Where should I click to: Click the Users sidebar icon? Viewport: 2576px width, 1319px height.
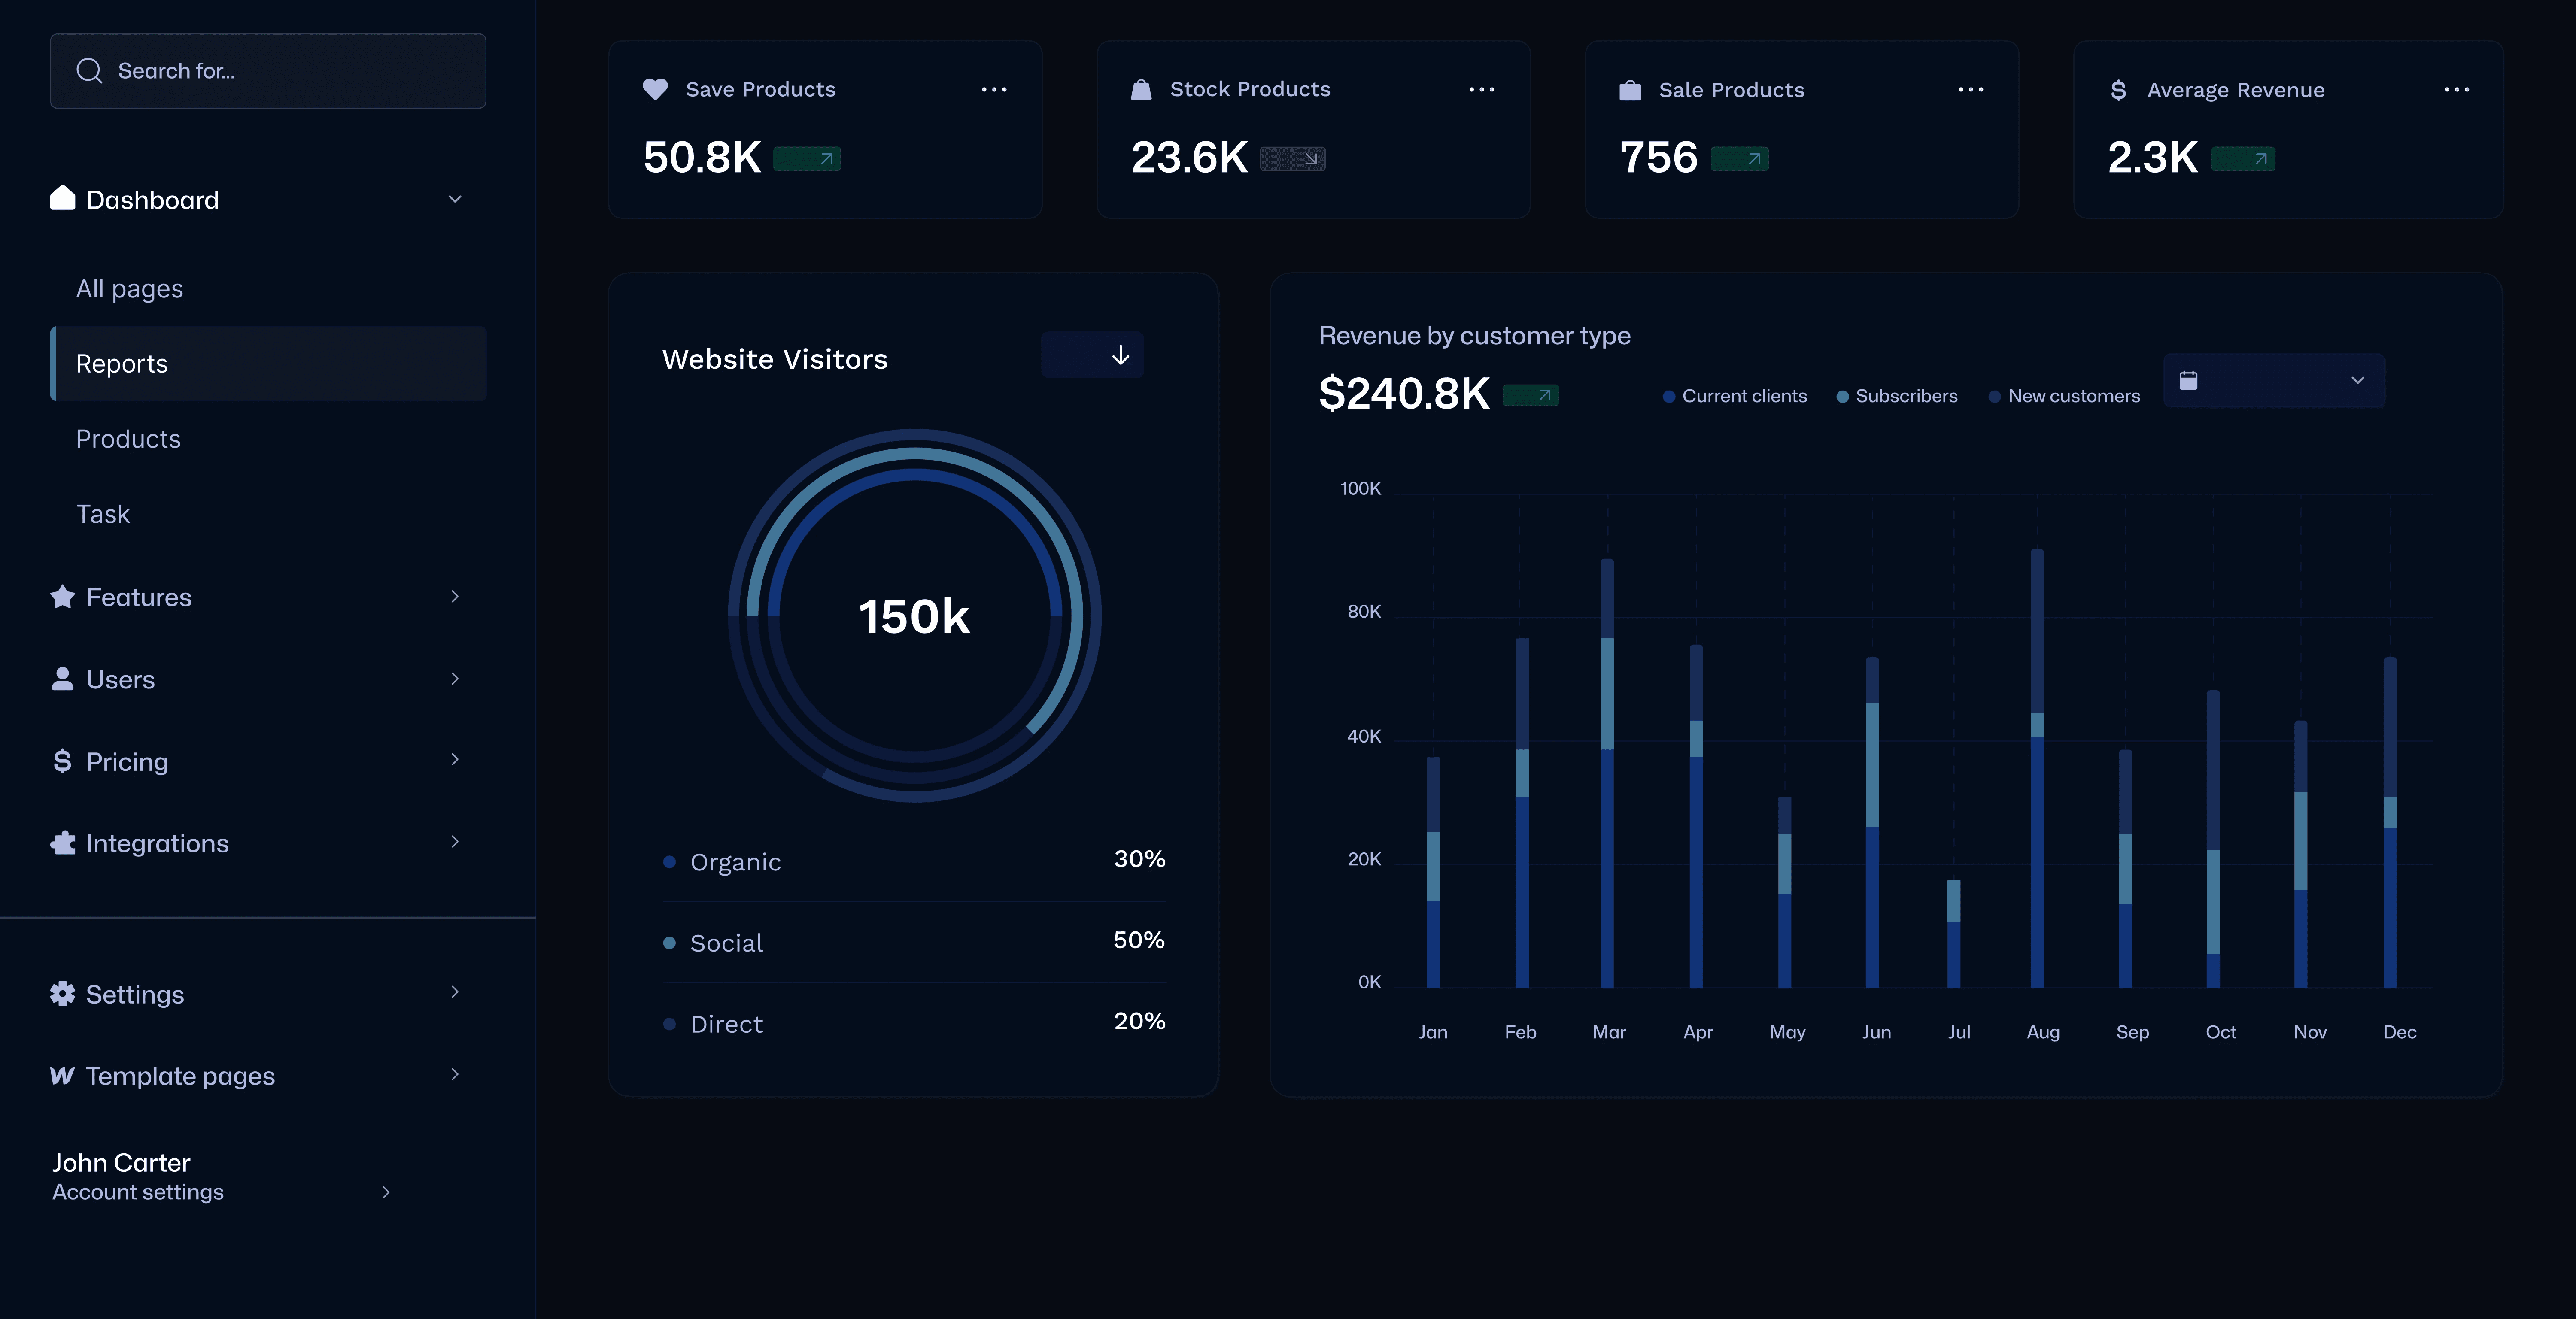62,679
